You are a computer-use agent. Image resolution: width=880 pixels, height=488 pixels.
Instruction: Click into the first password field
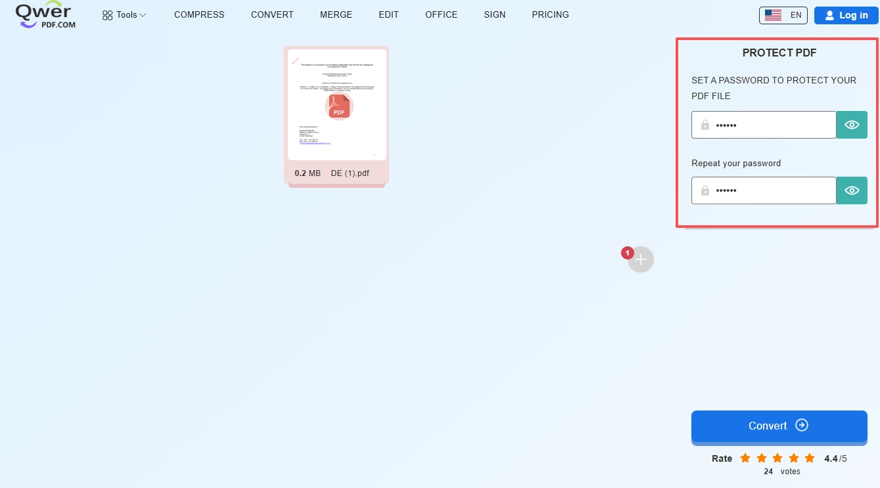(x=764, y=125)
